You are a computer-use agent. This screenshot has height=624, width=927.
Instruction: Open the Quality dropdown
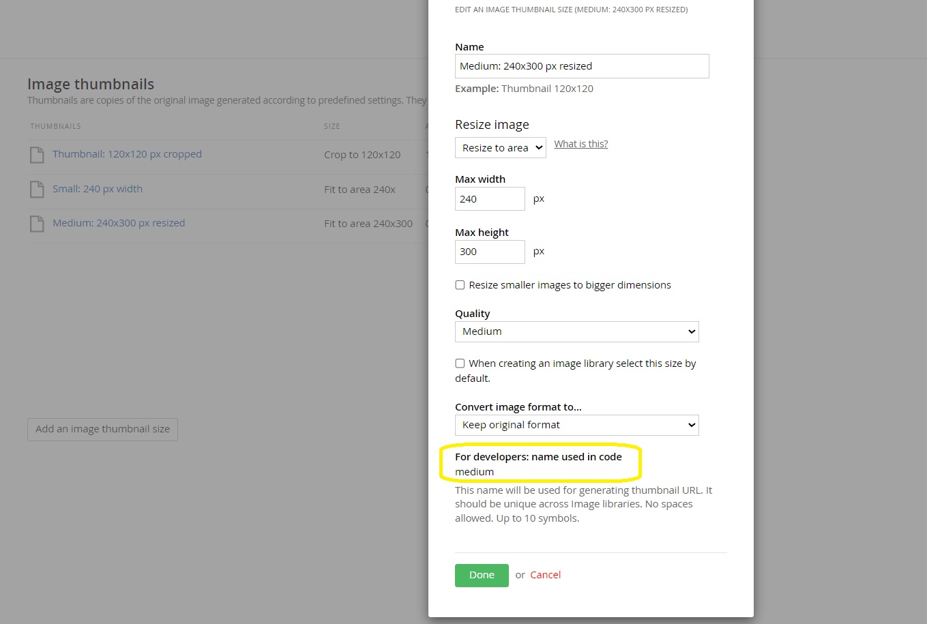(576, 331)
